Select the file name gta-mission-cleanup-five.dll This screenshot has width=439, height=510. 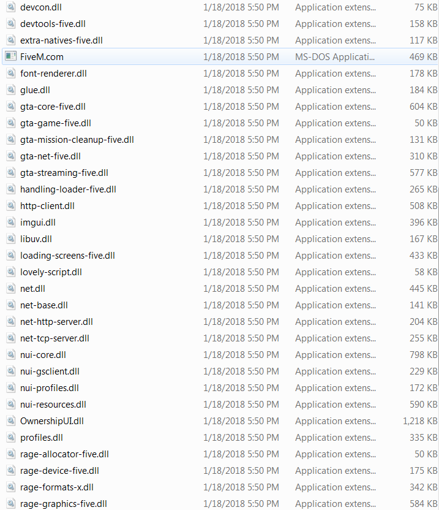[77, 140]
